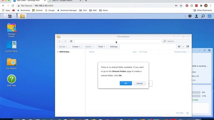Open the Chrome profile avatar

[x=206, y=6]
